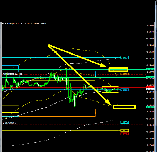Click the vertical scrollbar at right edge
The image size is (157, 152).
tap(156, 87)
